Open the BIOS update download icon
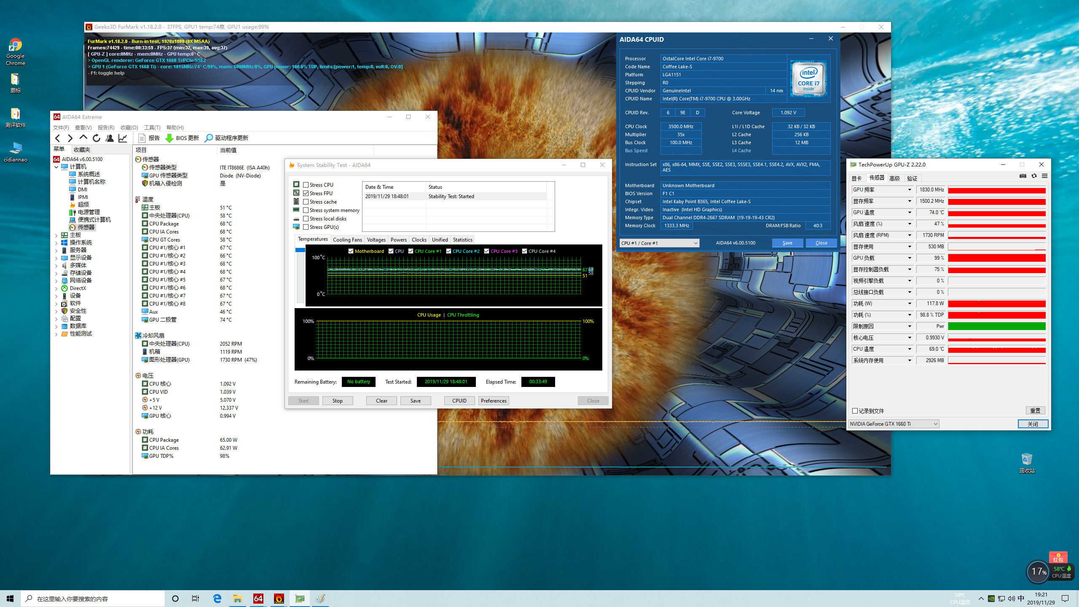The image size is (1079, 607). click(169, 138)
